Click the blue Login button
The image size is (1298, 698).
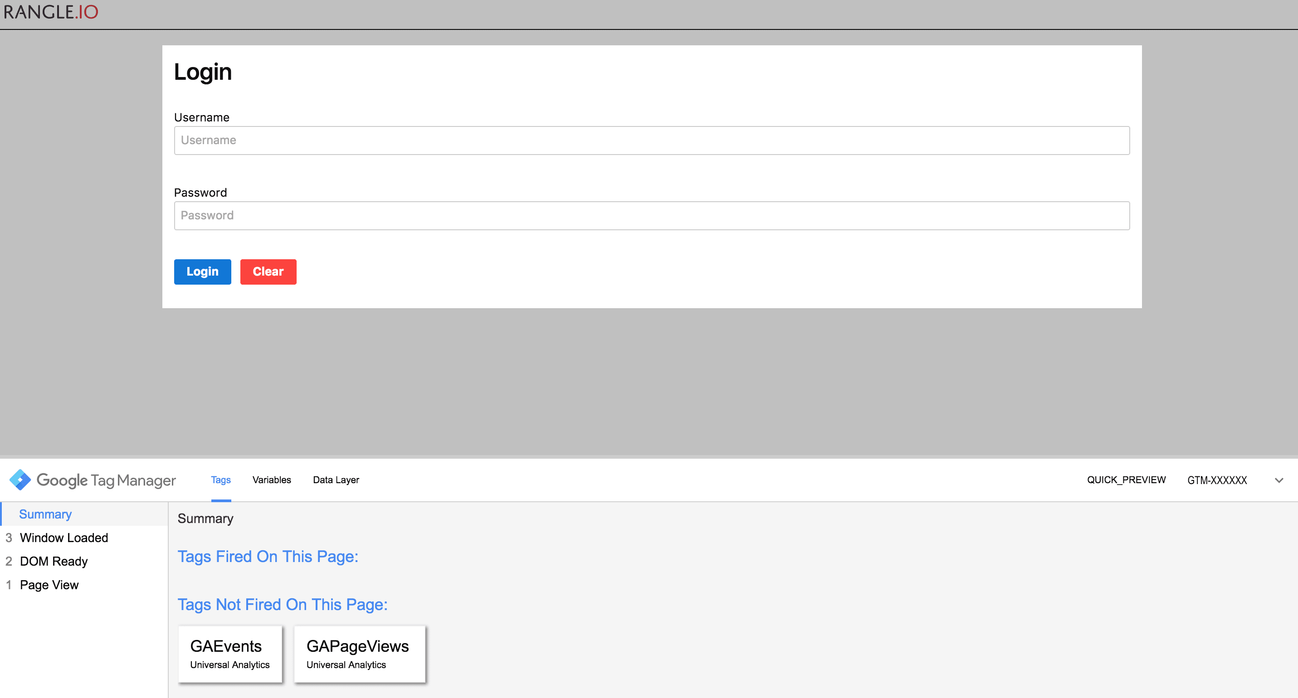pyautogui.click(x=203, y=272)
